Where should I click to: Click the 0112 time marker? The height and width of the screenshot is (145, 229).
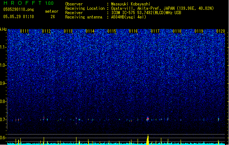pos(46,31)
